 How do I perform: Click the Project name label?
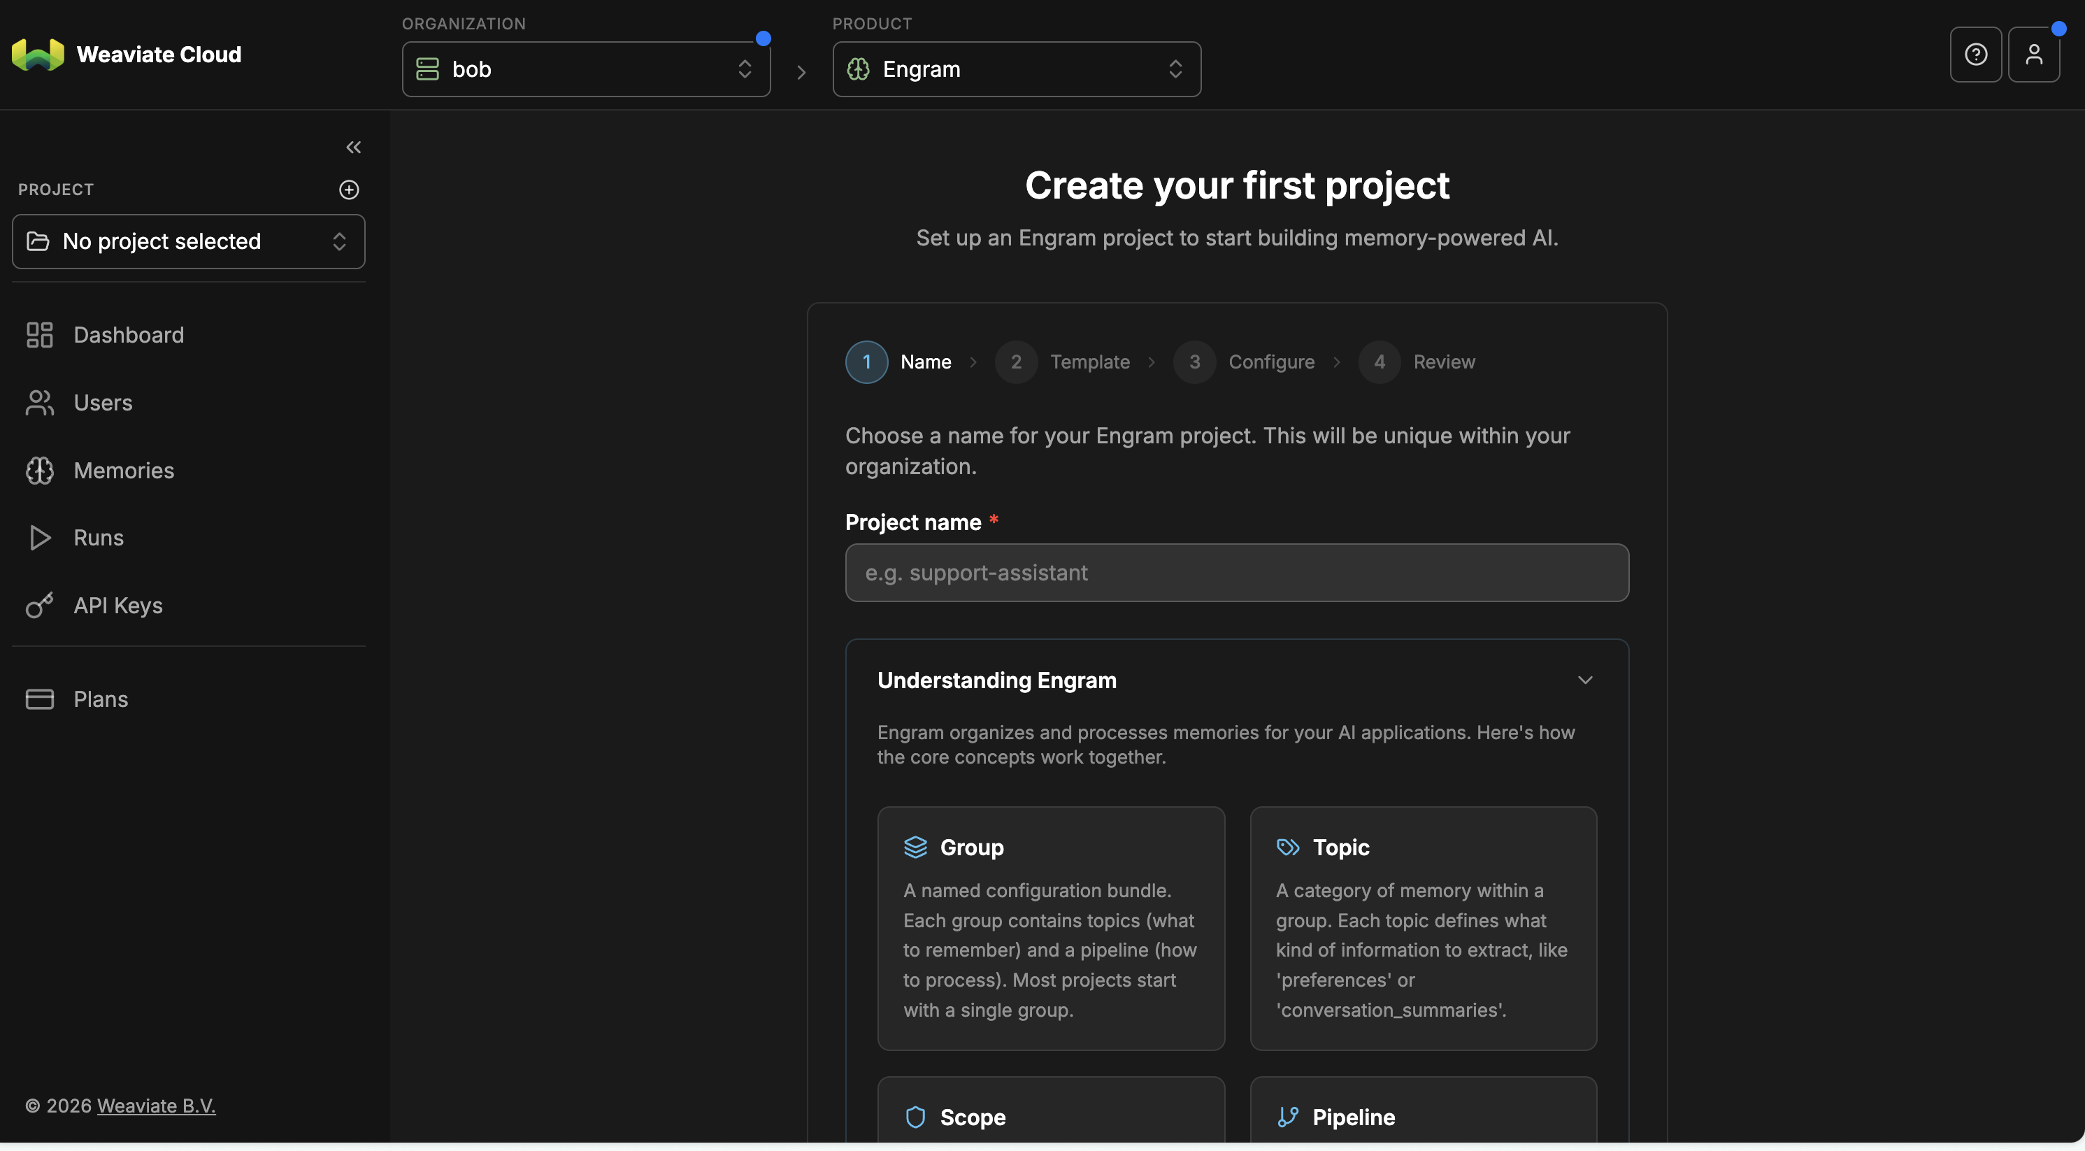point(913,522)
